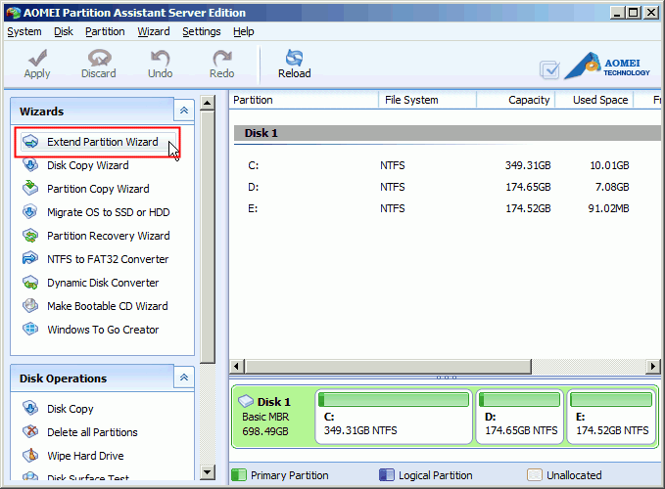This screenshot has width=665, height=489.
Task: Sort by the Partition column header
Action: pos(304,100)
